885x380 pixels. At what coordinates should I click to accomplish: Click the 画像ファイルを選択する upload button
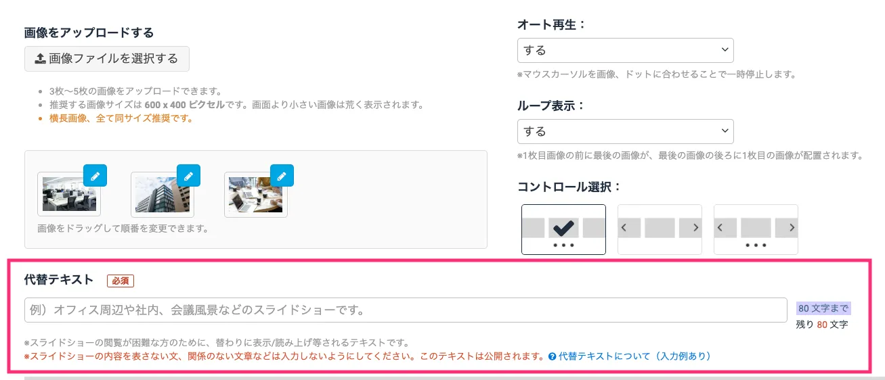(x=107, y=59)
